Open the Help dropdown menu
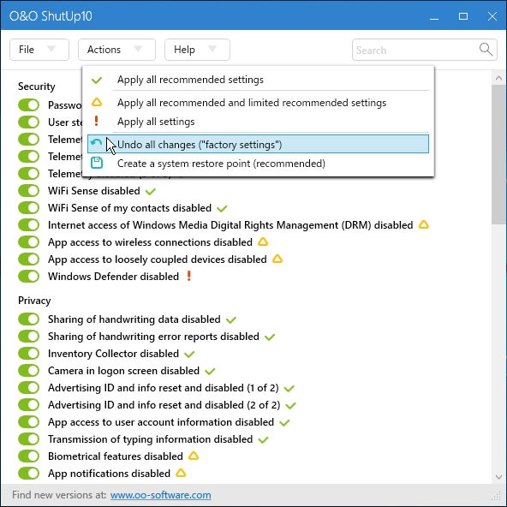 (x=197, y=50)
